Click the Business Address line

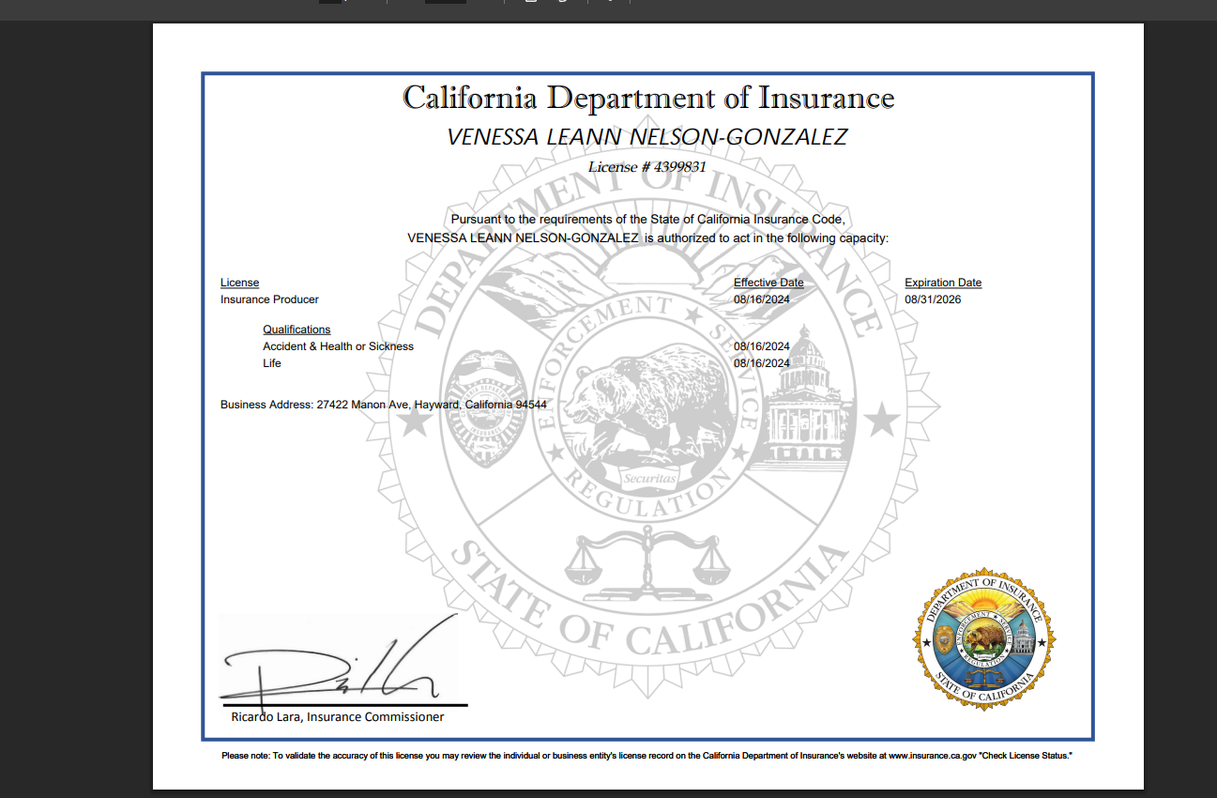(x=383, y=405)
